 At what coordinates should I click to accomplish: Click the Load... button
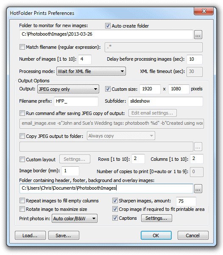[30, 235]
